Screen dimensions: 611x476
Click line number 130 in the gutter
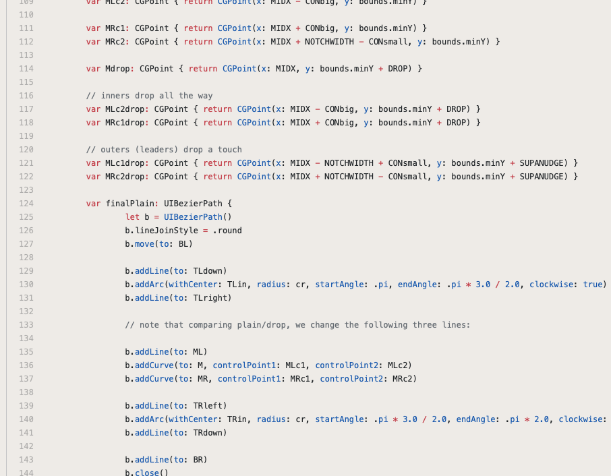(26, 285)
